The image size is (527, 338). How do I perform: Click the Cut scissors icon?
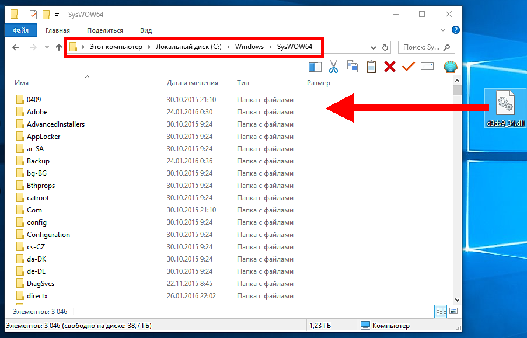coord(333,67)
